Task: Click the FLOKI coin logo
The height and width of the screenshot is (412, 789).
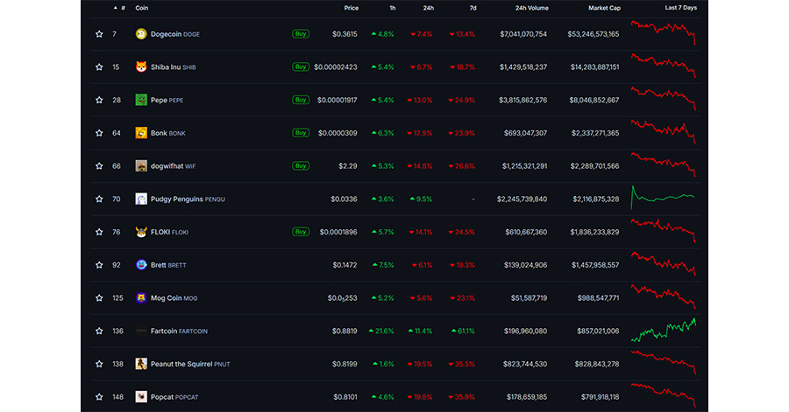Action: pos(141,232)
